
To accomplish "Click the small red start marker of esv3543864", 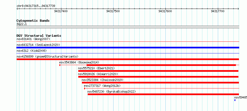I will click(60, 65).
